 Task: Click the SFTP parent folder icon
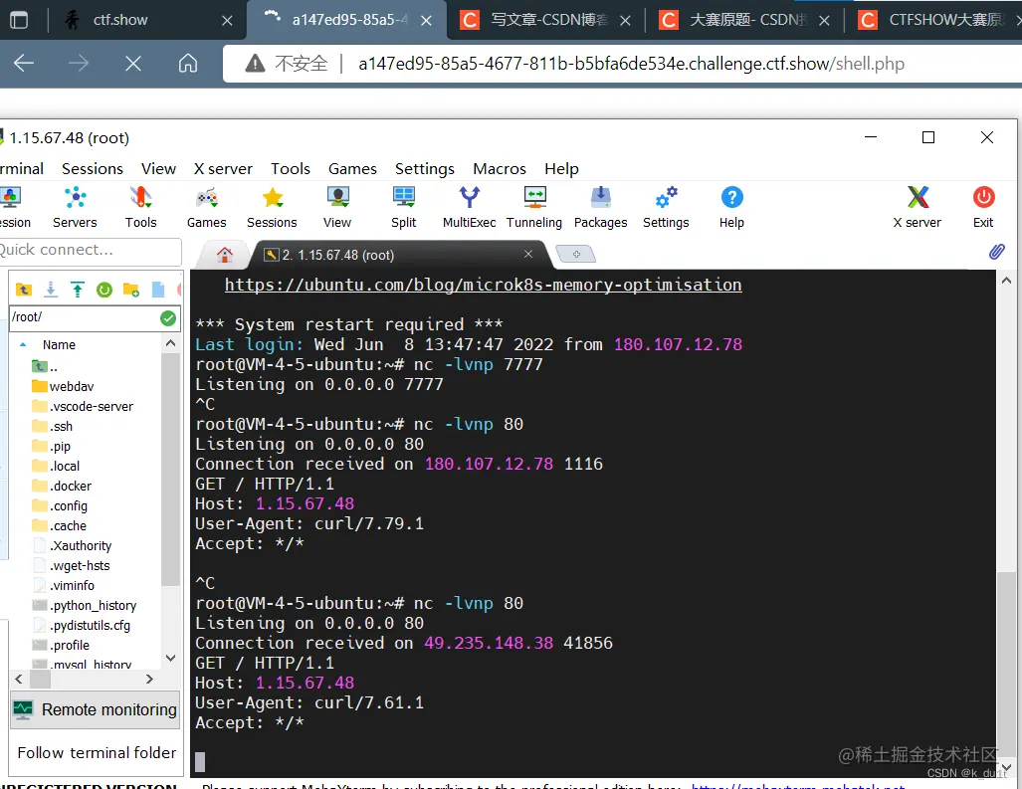tap(24, 290)
